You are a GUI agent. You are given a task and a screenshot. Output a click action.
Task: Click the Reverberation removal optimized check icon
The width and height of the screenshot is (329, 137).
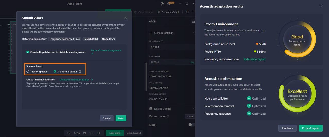249,106
